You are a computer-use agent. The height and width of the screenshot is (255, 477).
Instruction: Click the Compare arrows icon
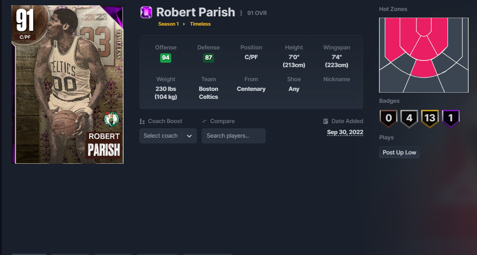[204, 121]
